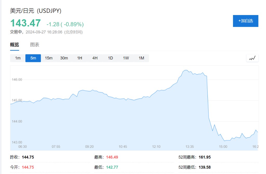Click the 09:20 time axis label

(89, 147)
